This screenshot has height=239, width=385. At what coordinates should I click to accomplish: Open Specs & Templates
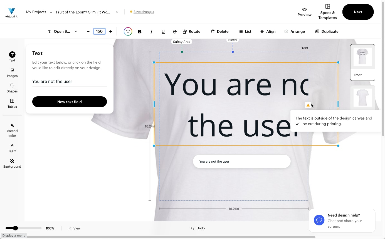pyautogui.click(x=327, y=12)
